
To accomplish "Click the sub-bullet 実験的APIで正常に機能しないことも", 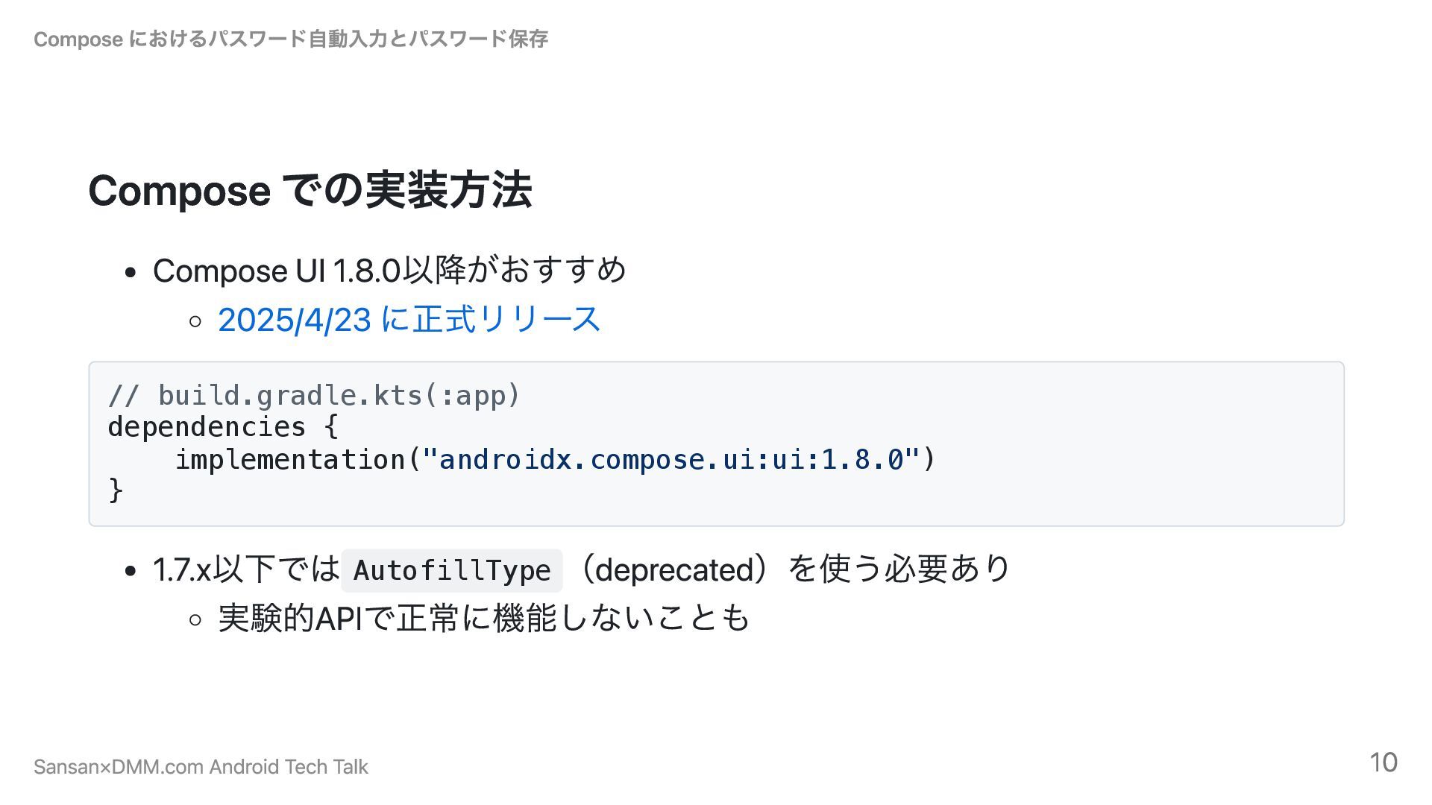I will (484, 618).
